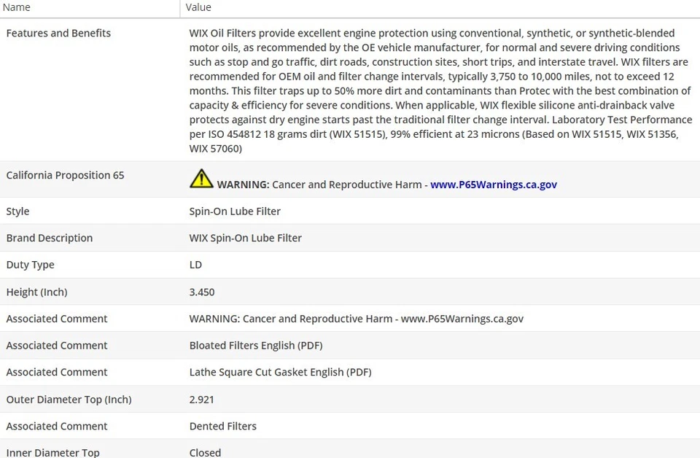Select the "Closed" inner diameter value
The image size is (700, 458).
[x=205, y=452]
